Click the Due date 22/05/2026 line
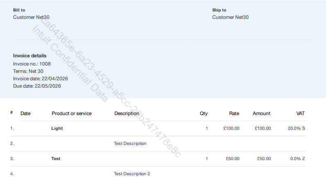The width and height of the screenshot is (326, 181). tap(37, 86)
